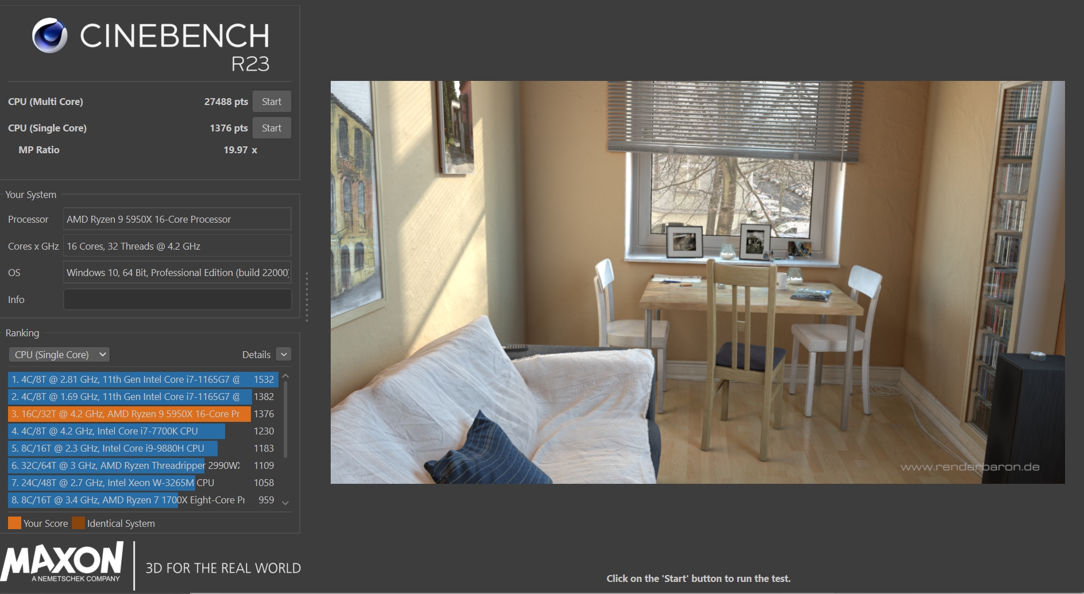Image resolution: width=1084 pixels, height=594 pixels.
Task: Select ranking row 2 i7-1165G7 @ 1.69 GHz
Action: click(x=143, y=397)
